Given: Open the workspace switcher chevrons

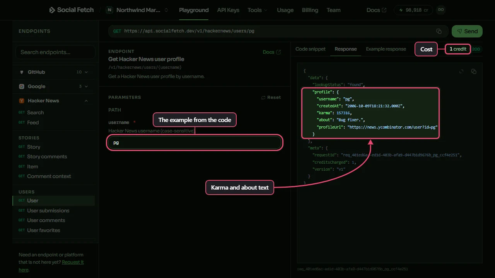Looking at the screenshot, I should click(x=166, y=10).
